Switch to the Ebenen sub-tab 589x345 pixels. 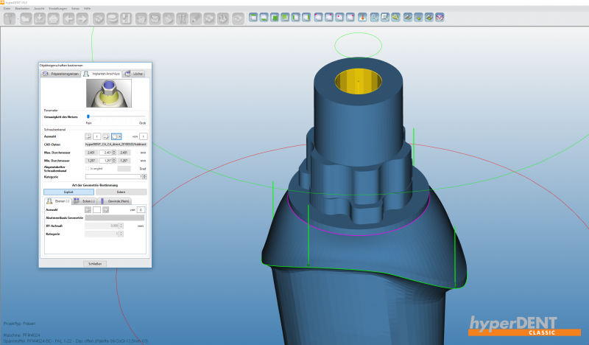pyautogui.click(x=58, y=201)
